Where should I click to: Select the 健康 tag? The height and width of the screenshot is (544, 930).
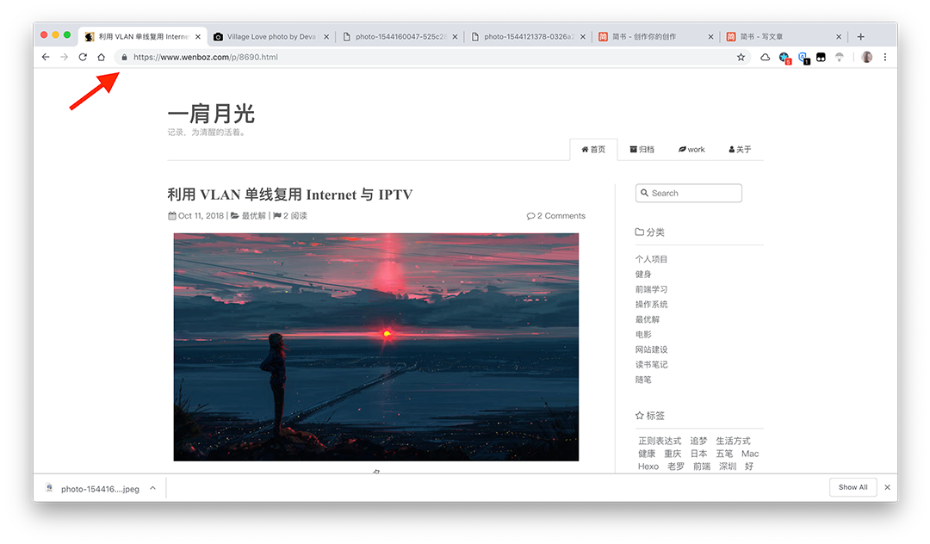pos(647,454)
